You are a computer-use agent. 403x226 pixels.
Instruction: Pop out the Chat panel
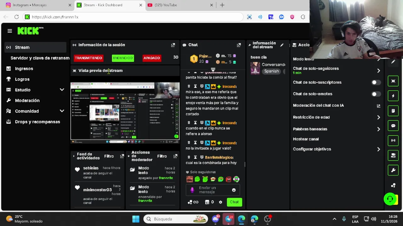click(239, 45)
